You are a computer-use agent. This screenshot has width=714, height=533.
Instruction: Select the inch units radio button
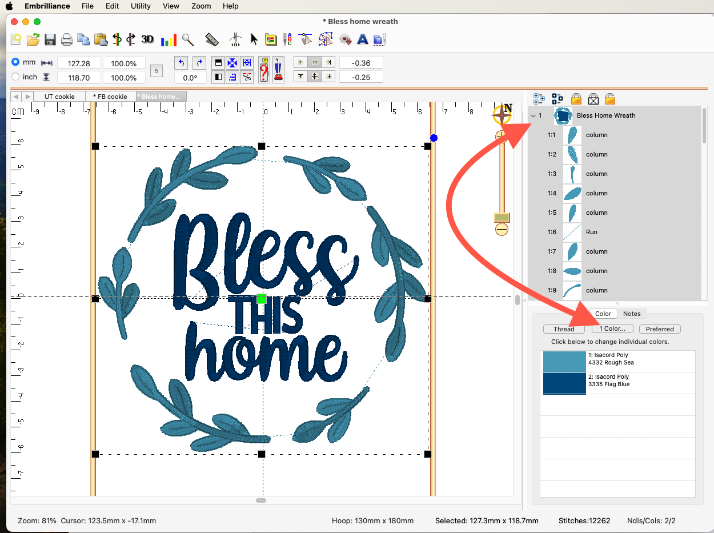[15, 77]
